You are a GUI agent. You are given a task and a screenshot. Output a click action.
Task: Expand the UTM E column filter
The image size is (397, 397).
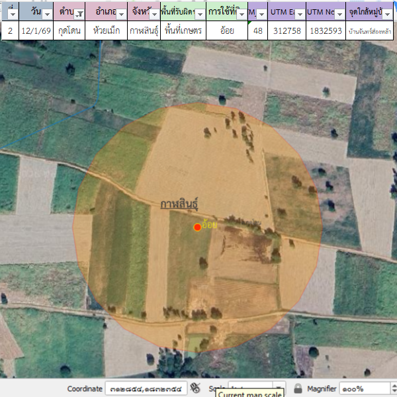(x=298, y=13)
